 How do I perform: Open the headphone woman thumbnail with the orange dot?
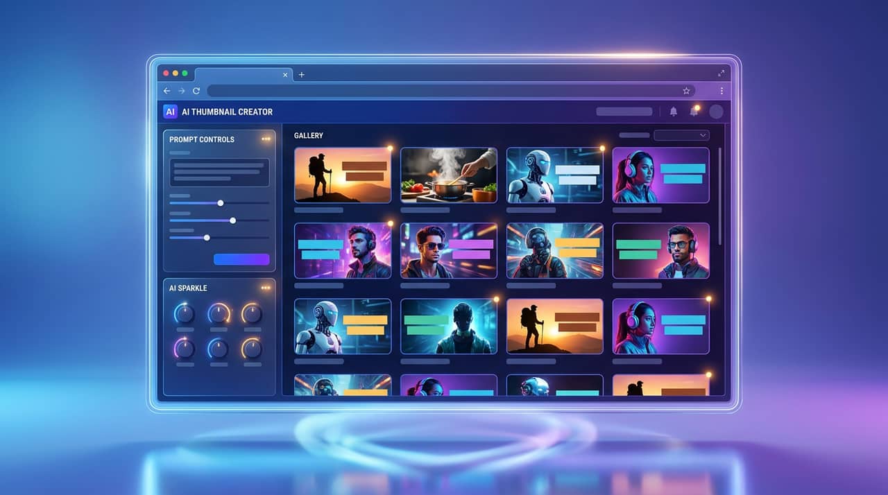pos(661,327)
